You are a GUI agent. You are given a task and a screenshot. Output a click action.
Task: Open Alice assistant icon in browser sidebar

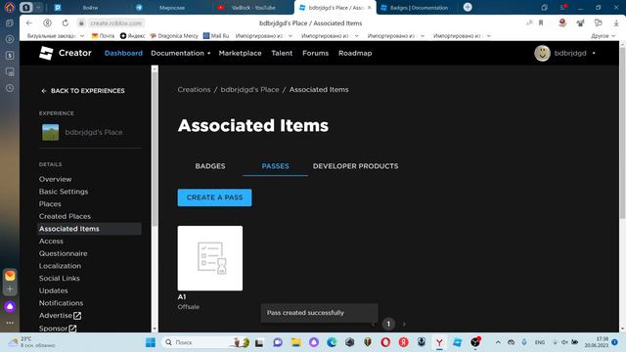pos(10,306)
